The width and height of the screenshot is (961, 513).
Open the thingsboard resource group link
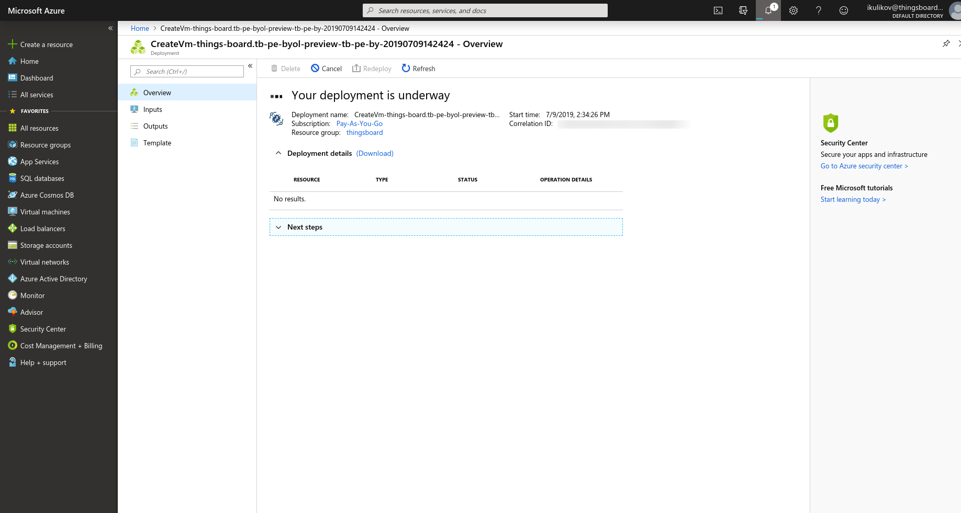pos(364,133)
